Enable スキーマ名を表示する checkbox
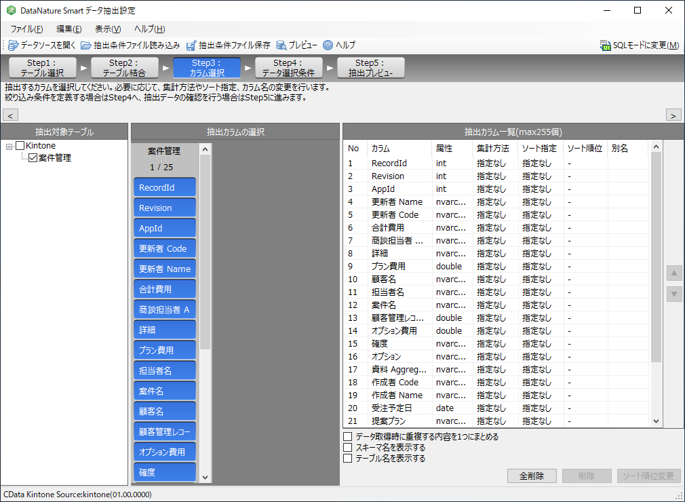Screen dimensions: 685x502 click(348, 447)
